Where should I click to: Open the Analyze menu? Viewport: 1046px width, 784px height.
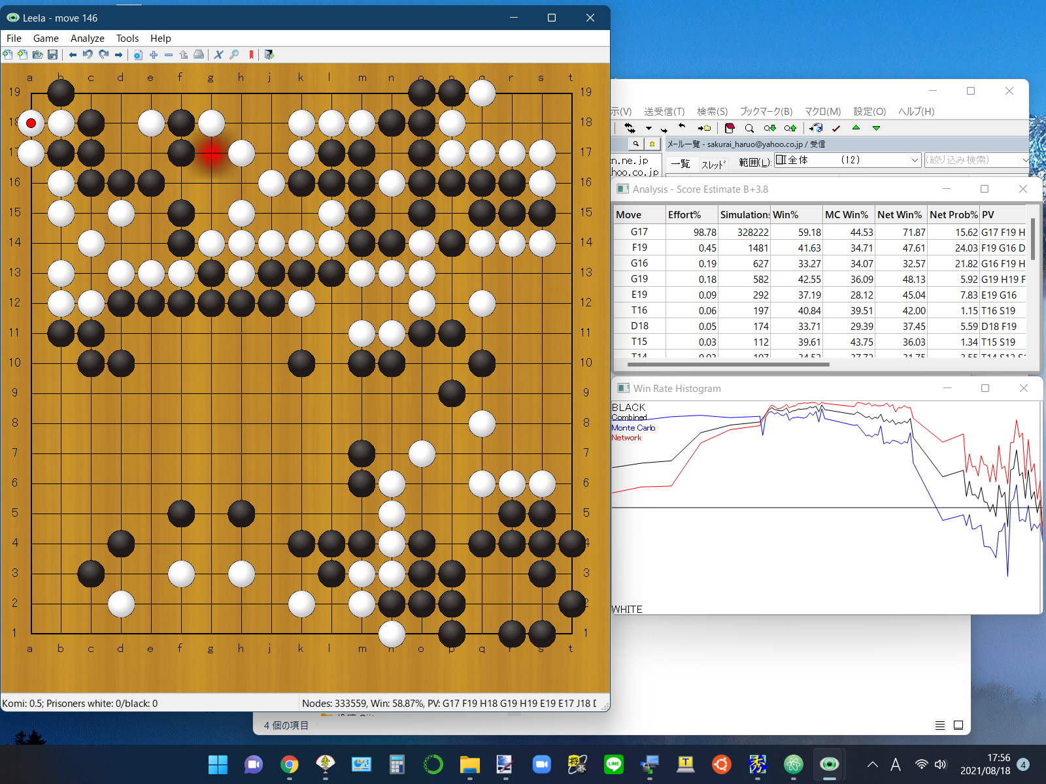coord(87,39)
